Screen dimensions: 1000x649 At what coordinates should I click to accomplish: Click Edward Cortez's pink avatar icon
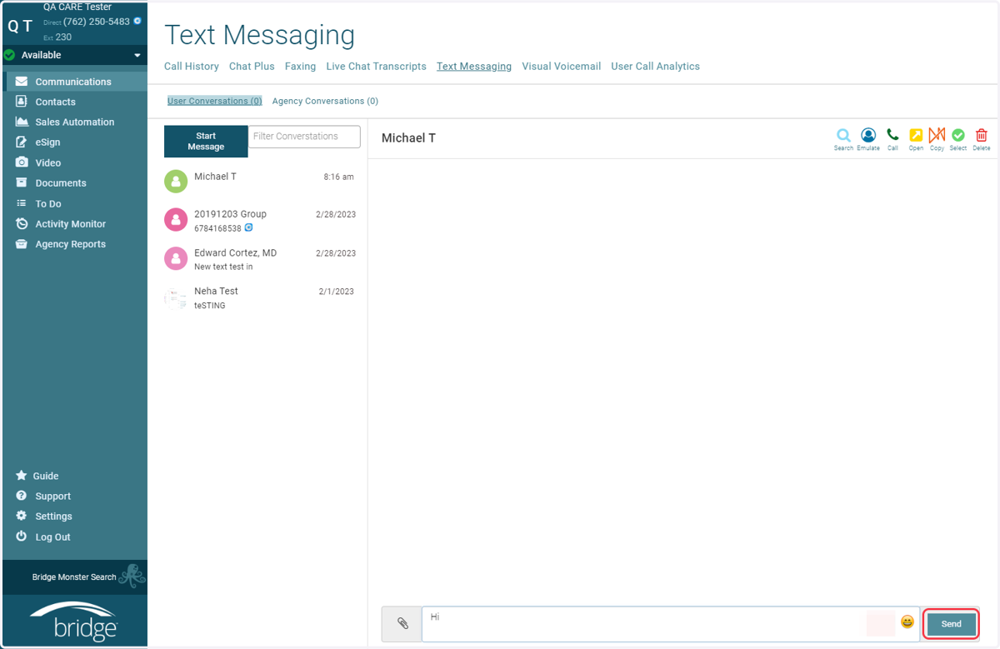tap(176, 258)
